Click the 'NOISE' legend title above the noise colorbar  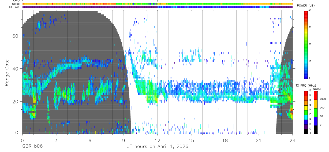[318, 89]
